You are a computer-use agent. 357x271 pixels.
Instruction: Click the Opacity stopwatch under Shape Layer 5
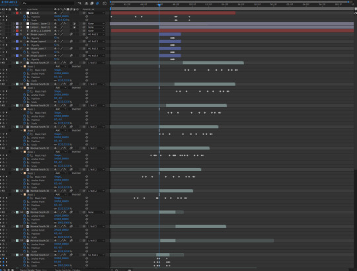24,38
